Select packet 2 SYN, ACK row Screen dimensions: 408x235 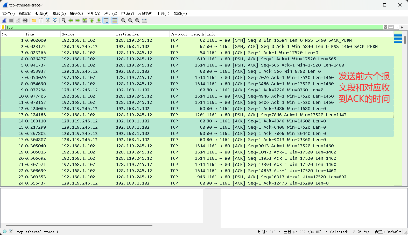click(197, 47)
